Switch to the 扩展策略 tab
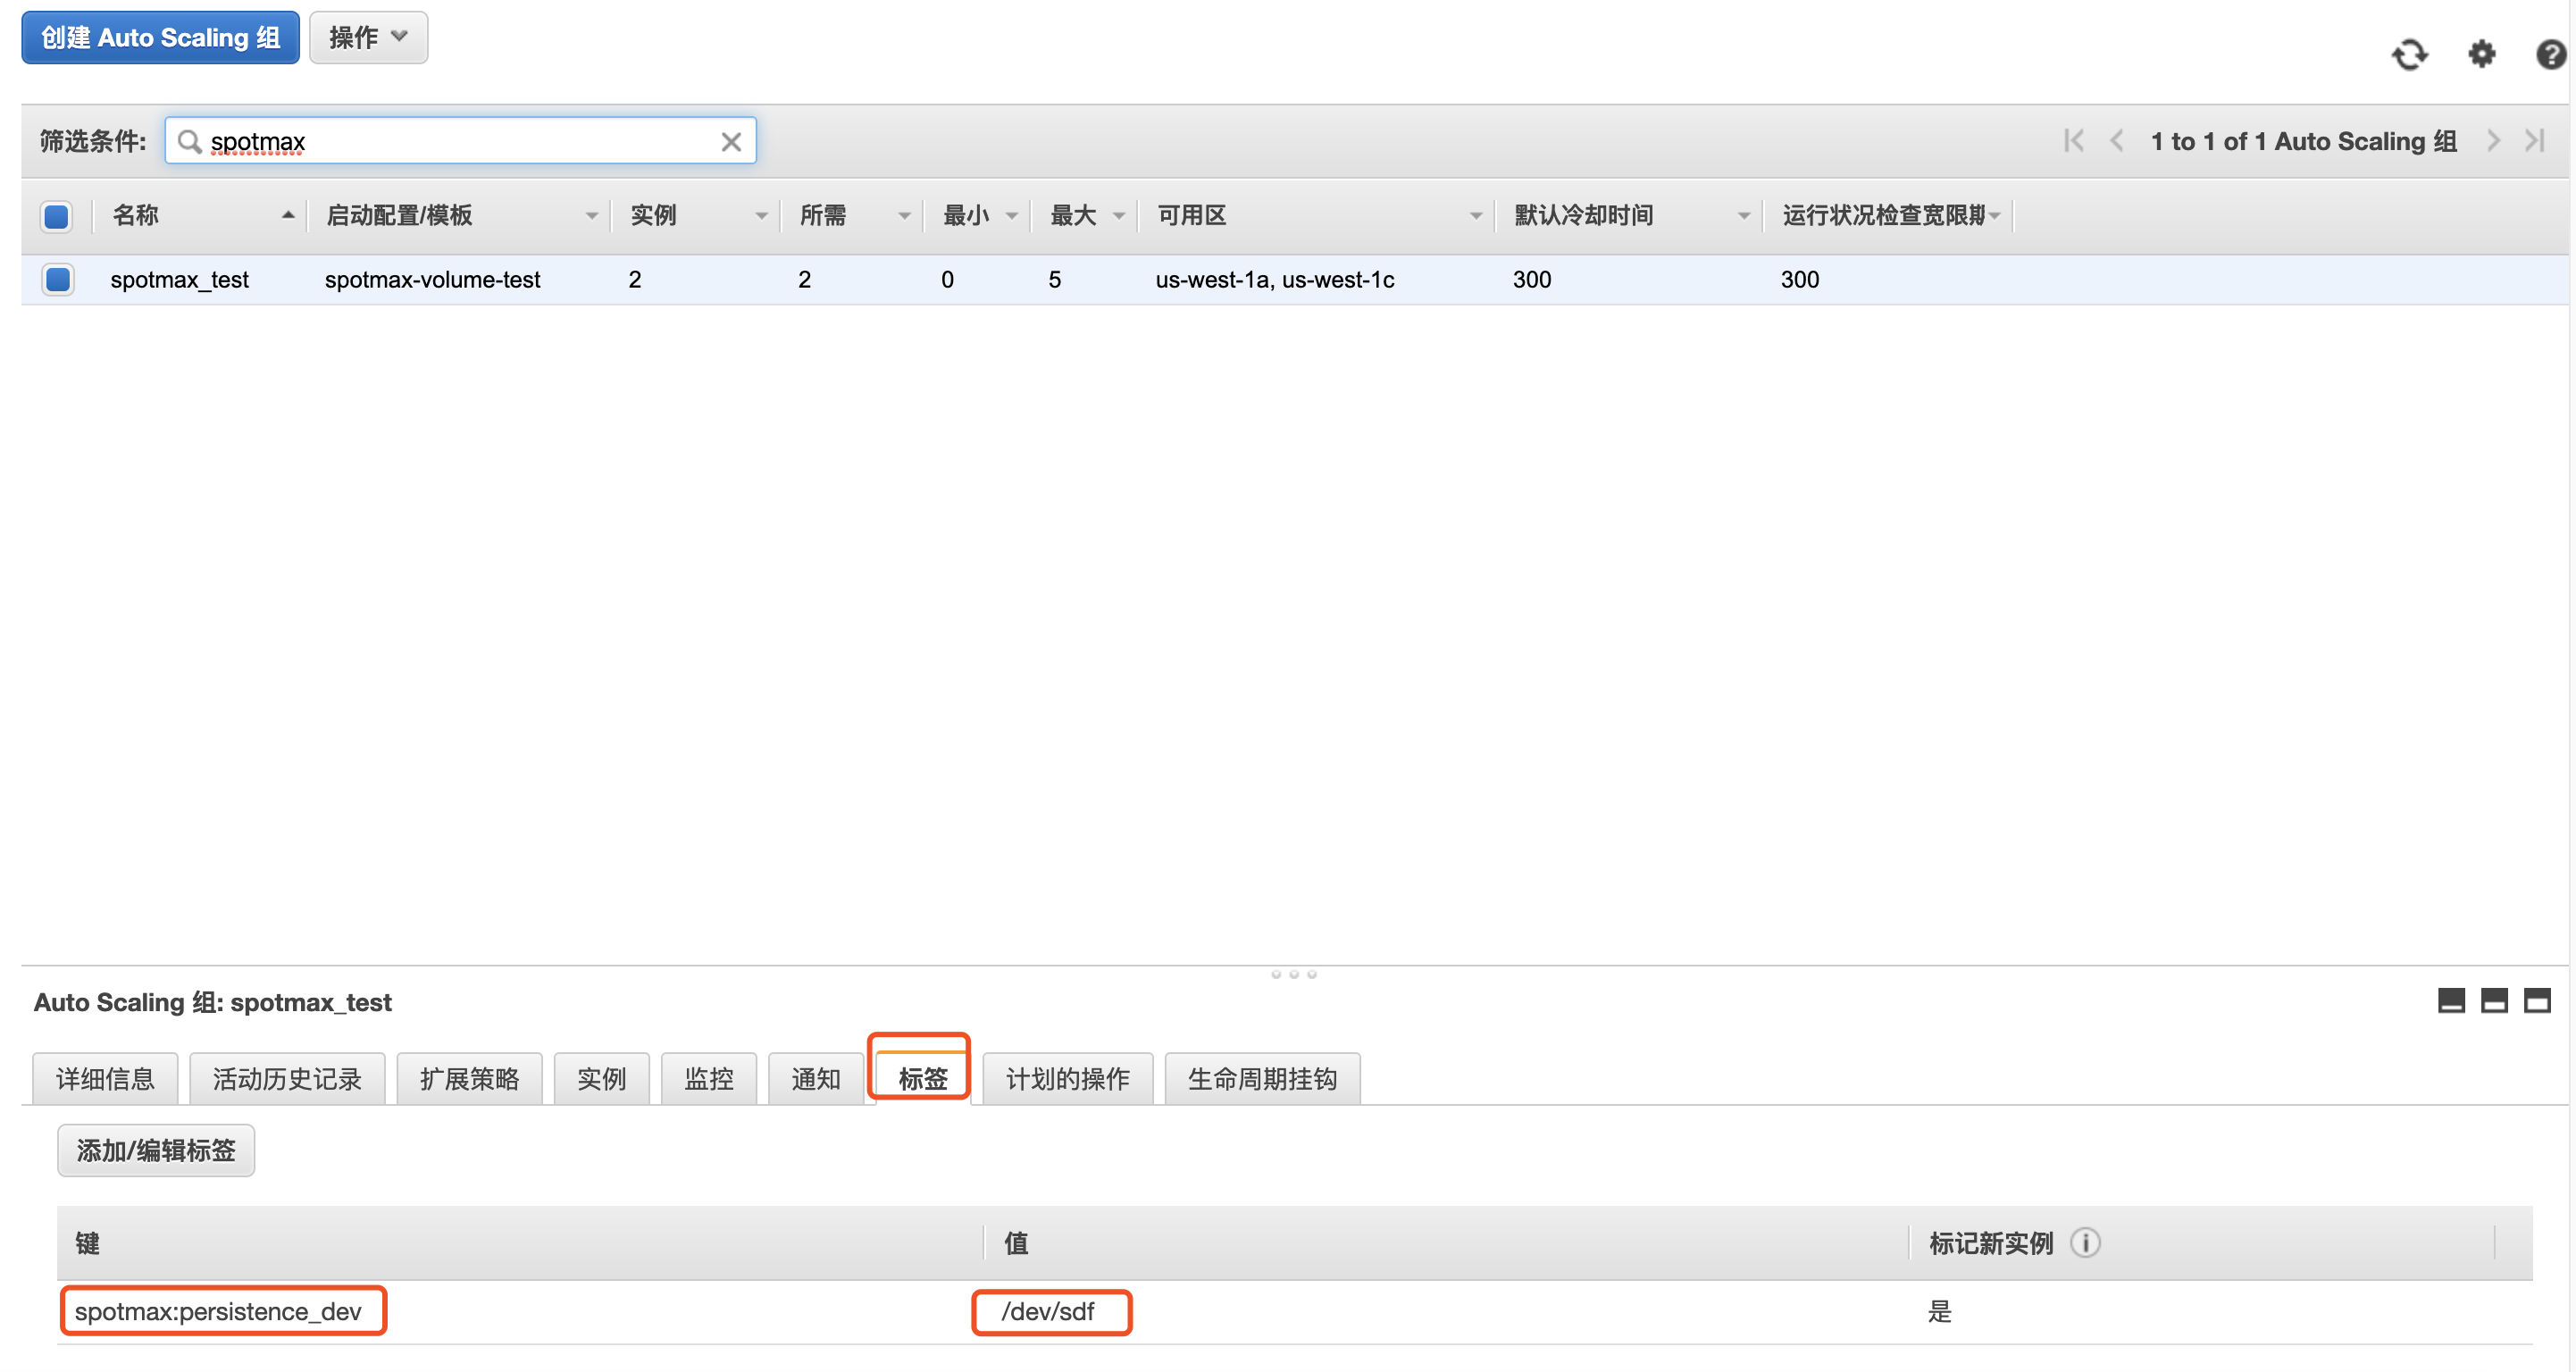Image resolution: width=2576 pixels, height=1372 pixels. click(469, 1078)
